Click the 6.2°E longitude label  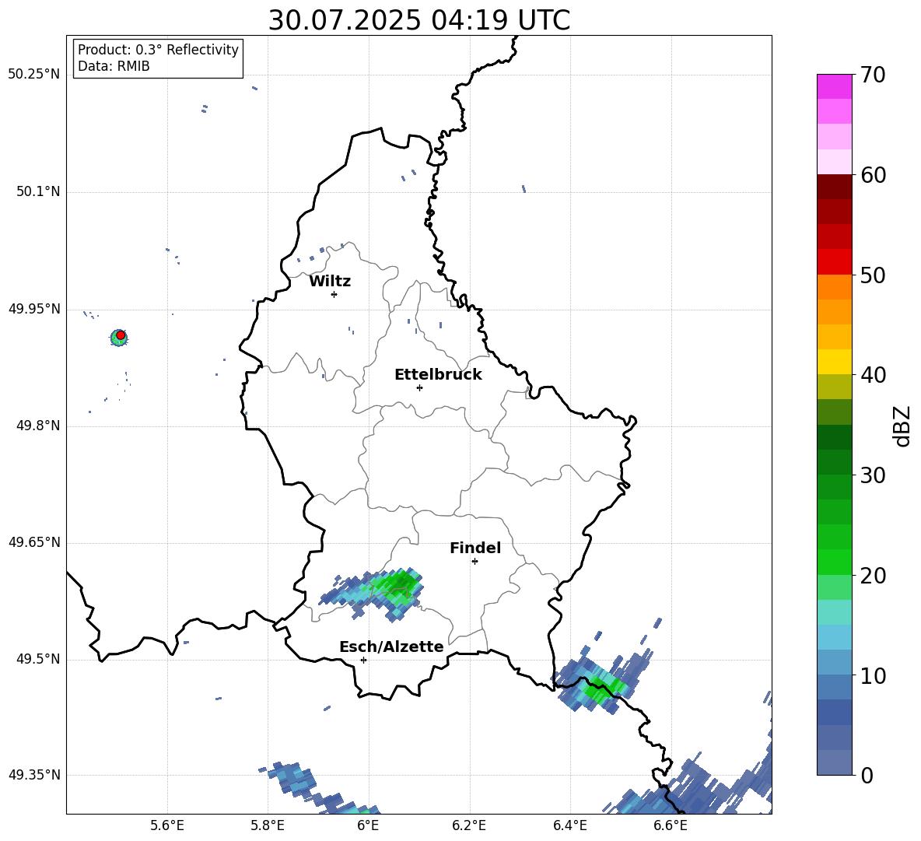469,825
